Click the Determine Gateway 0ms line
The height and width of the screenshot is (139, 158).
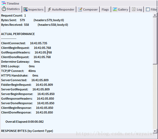tap(20, 62)
